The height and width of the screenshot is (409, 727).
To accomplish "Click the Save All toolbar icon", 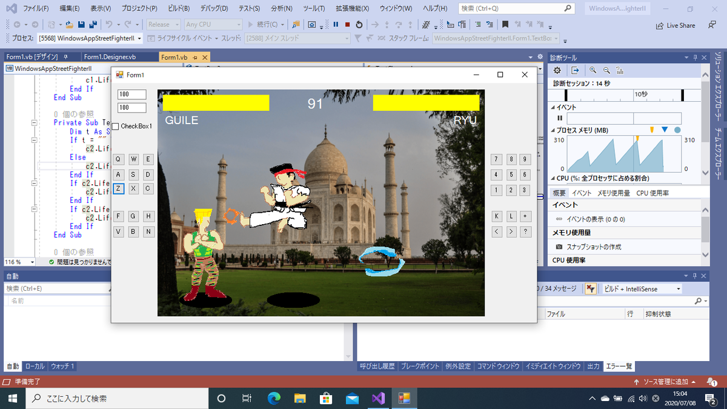I will point(93,24).
